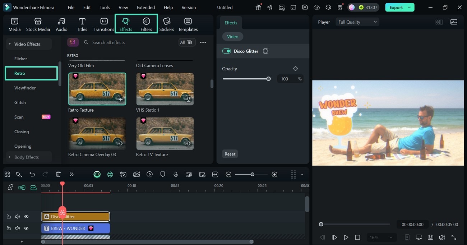467x245 pixels.
Task: Click the timeline zoom out minus button
Action: (228, 174)
